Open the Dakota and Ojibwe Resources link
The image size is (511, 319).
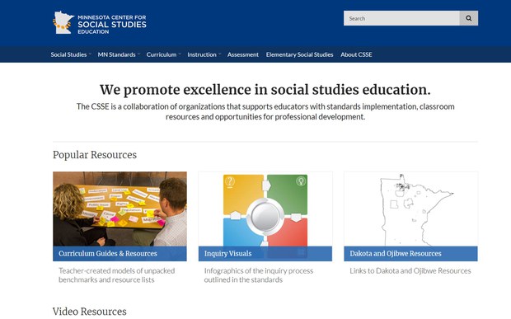pos(396,254)
